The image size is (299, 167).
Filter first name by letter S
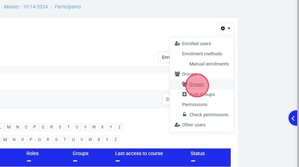pyautogui.click(x=60, y=127)
